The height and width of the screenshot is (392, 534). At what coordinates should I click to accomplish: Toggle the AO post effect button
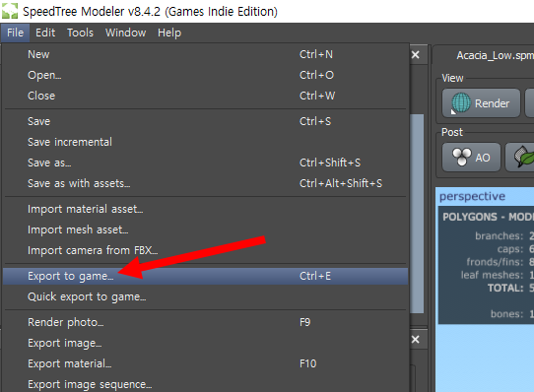[471, 158]
